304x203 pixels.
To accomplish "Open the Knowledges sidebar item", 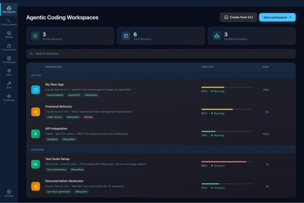I will [x=9, y=60].
